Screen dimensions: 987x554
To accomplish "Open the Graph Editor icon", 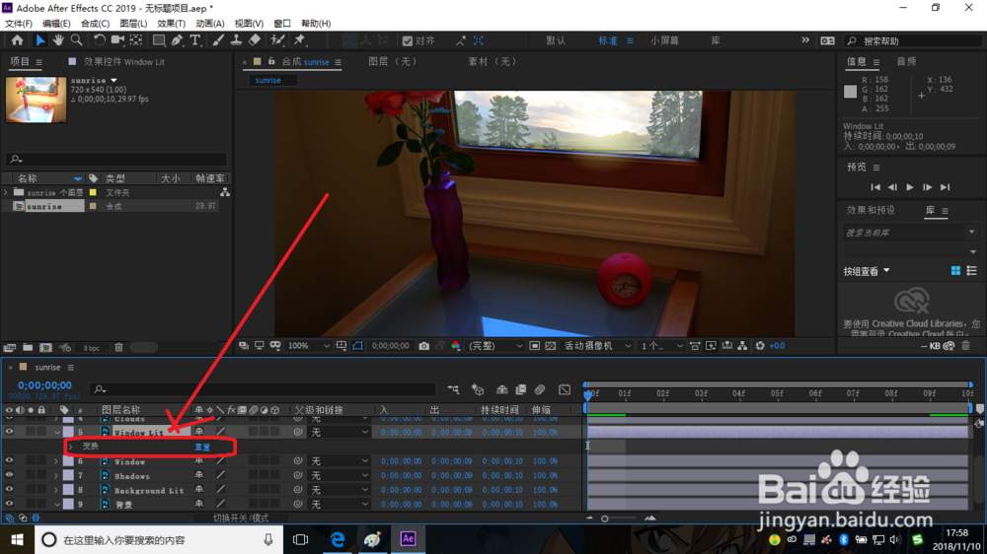I will pyautogui.click(x=565, y=390).
